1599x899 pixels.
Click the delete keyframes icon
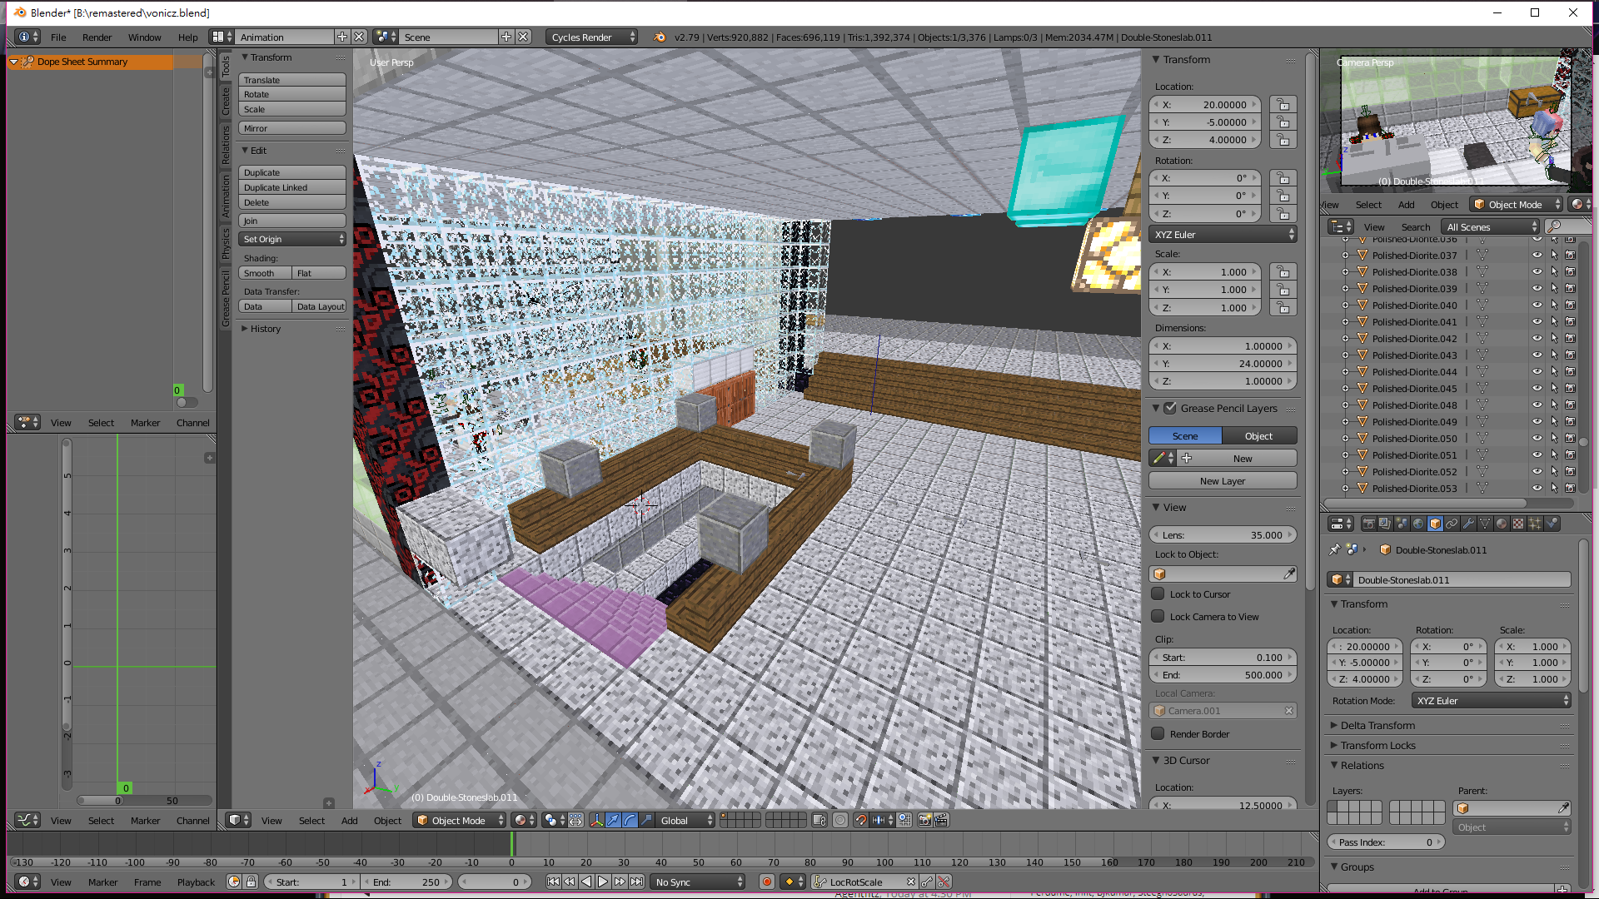coord(944,882)
